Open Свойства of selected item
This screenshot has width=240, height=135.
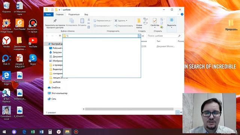coord(155,23)
